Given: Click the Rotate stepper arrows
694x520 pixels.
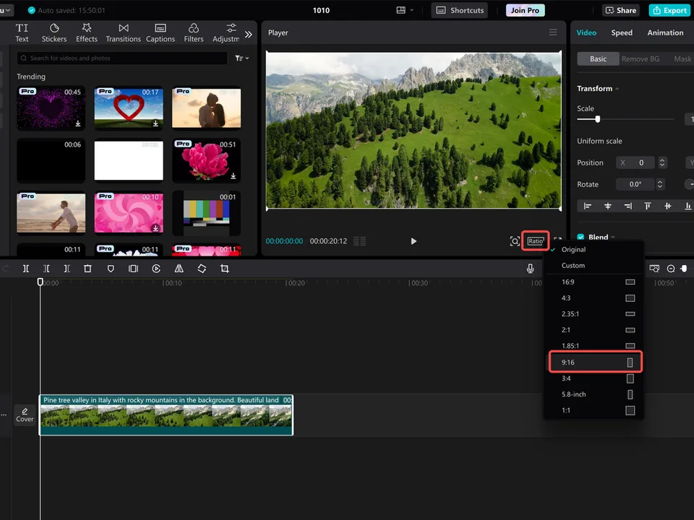Looking at the screenshot, I should pyautogui.click(x=660, y=184).
